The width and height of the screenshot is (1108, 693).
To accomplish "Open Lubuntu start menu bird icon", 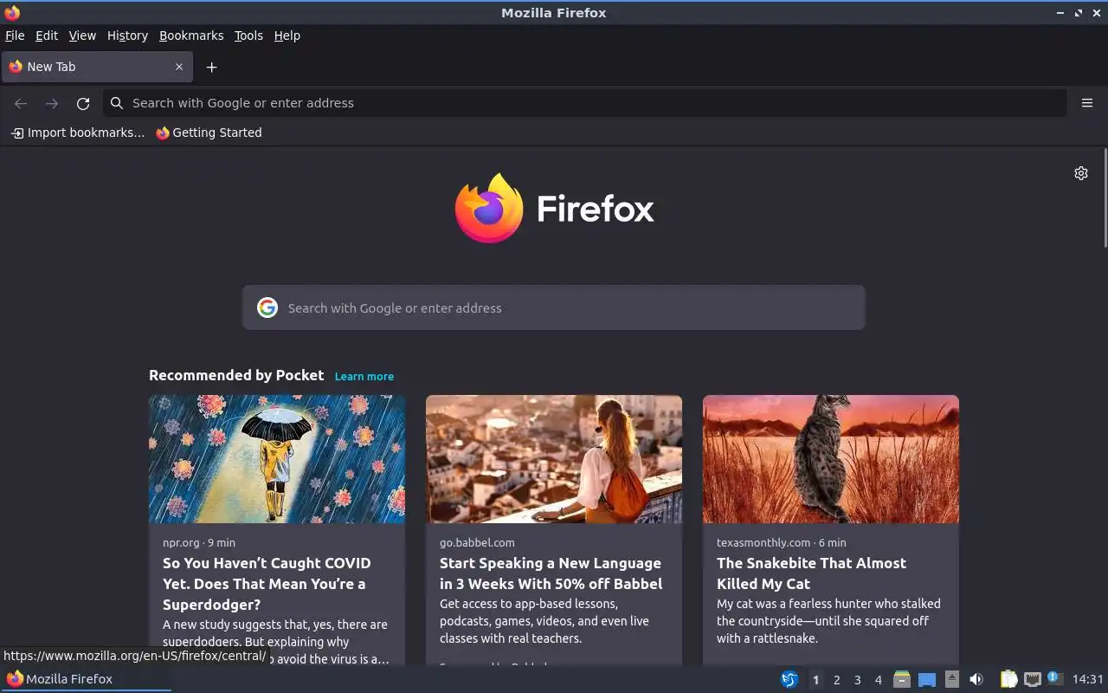I will 789,679.
